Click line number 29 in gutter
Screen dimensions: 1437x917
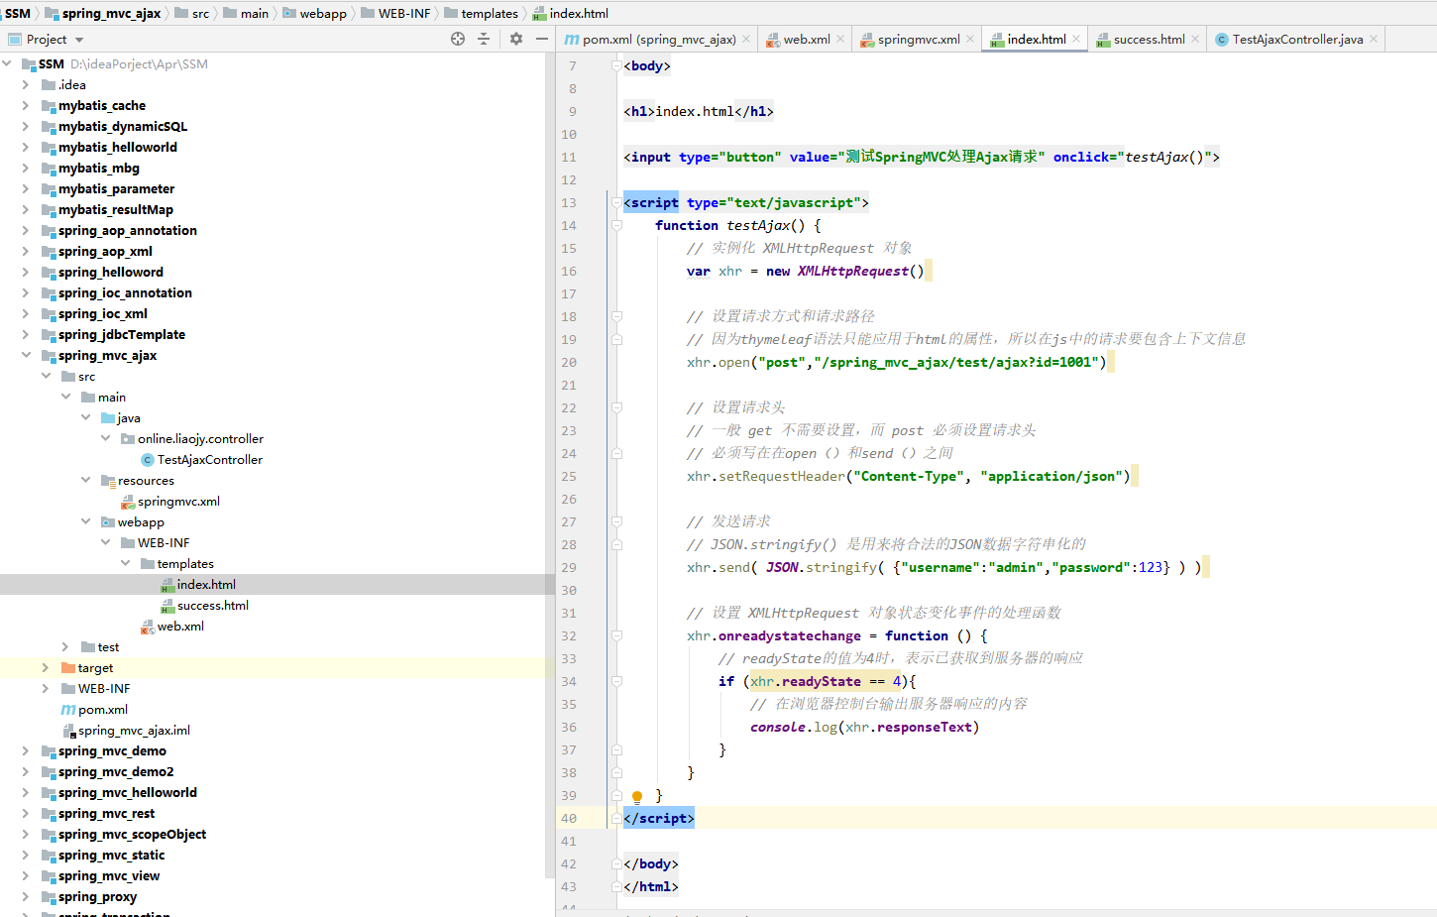tap(569, 567)
